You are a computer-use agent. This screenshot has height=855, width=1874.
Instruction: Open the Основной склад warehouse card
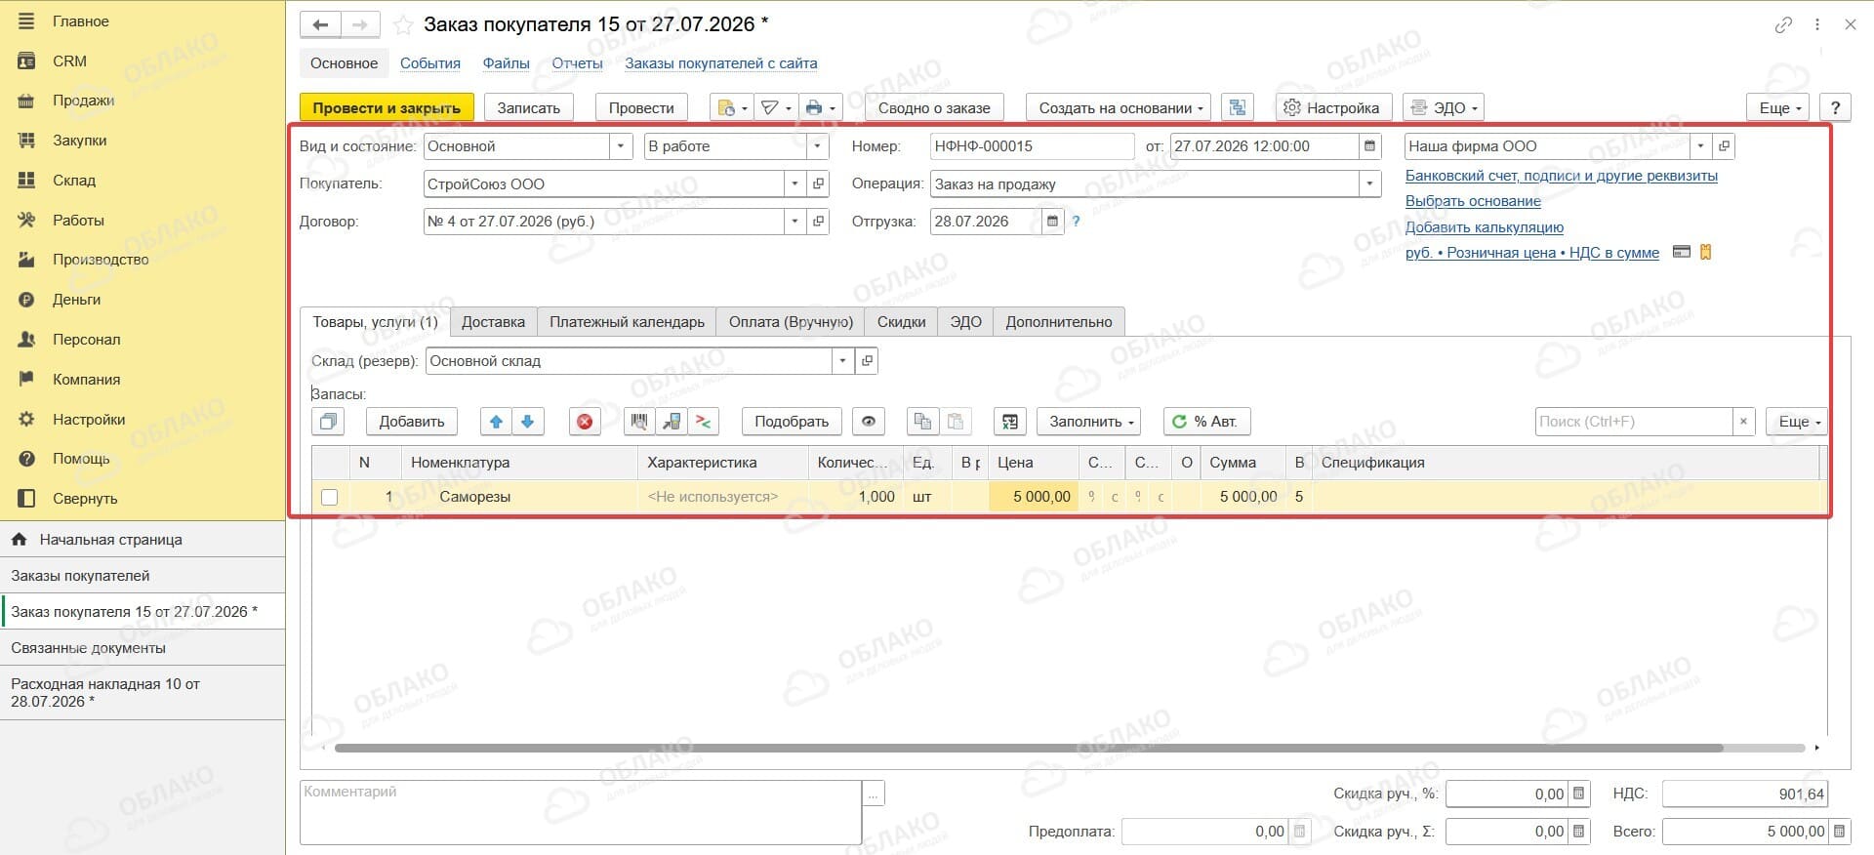click(867, 361)
